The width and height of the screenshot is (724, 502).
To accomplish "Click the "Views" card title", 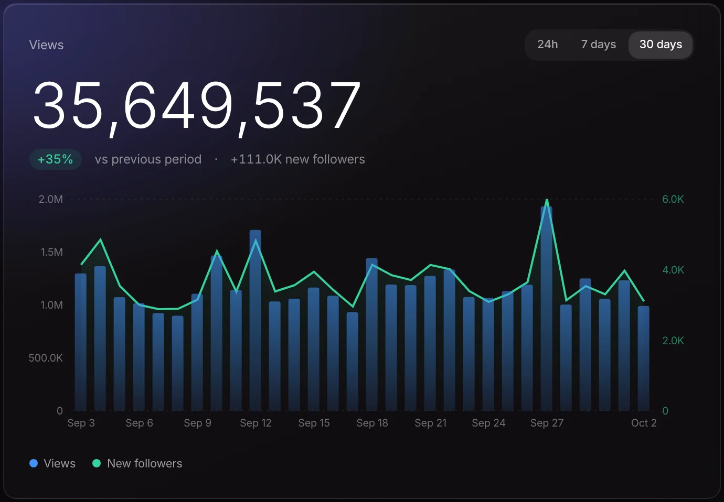I will pos(46,45).
